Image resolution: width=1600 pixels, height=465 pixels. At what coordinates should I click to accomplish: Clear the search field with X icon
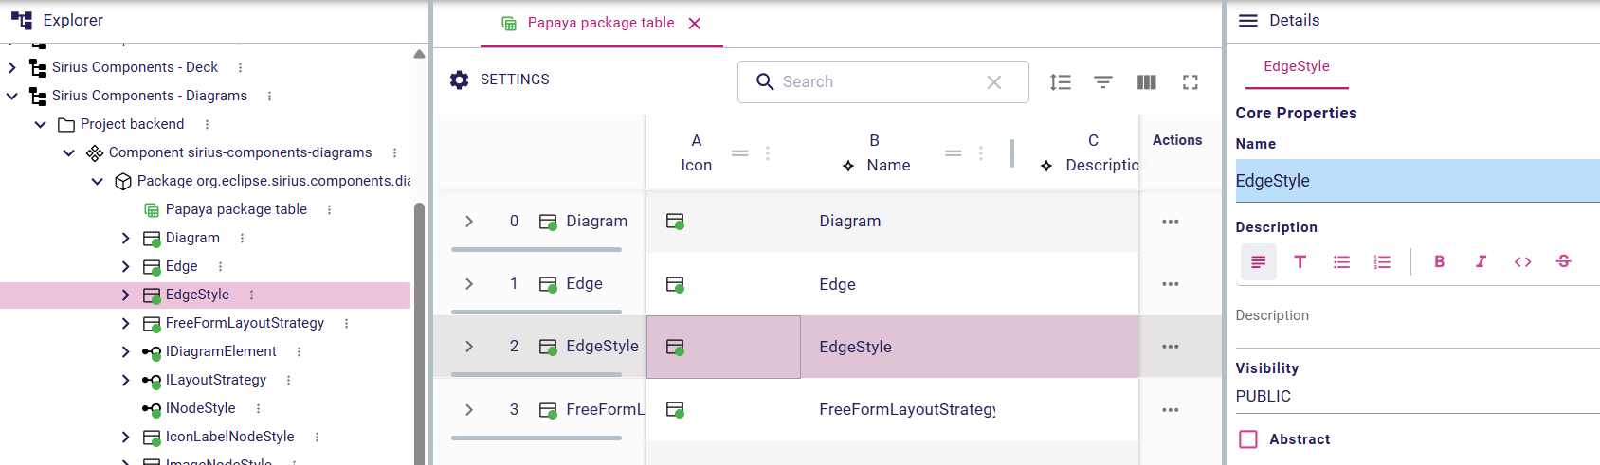point(994,82)
